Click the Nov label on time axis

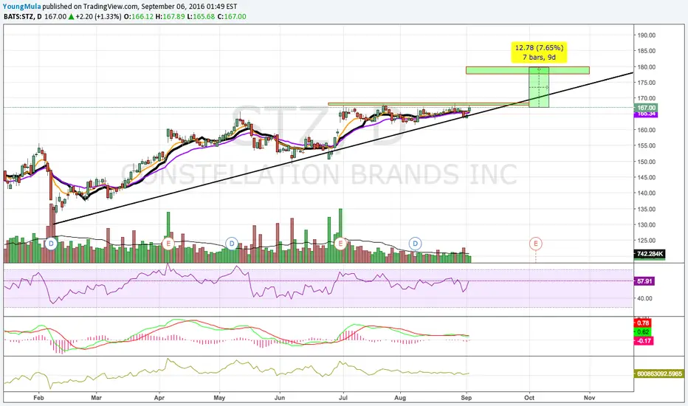click(x=589, y=398)
